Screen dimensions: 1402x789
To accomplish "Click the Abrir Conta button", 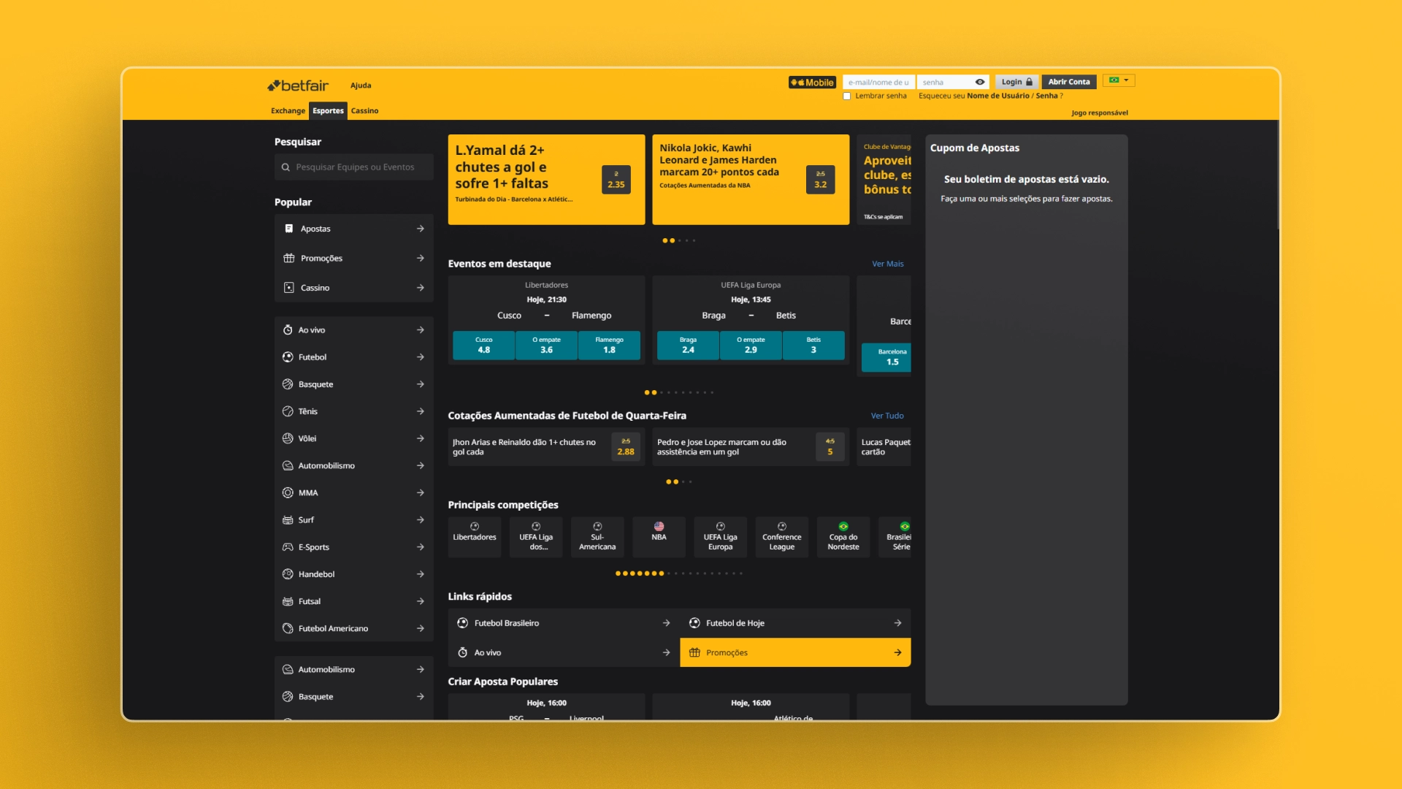I will pyautogui.click(x=1069, y=82).
